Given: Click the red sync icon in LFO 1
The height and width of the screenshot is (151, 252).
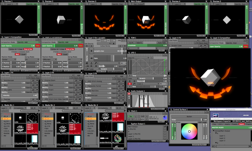Looking at the screenshot, I should [x=129, y=84].
